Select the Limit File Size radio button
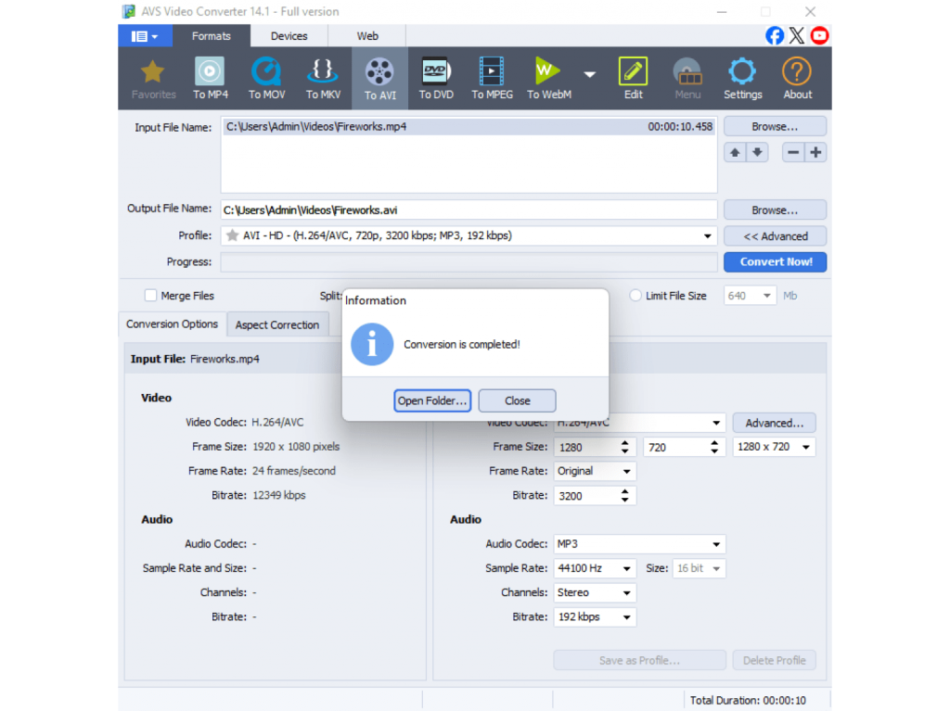 click(635, 296)
